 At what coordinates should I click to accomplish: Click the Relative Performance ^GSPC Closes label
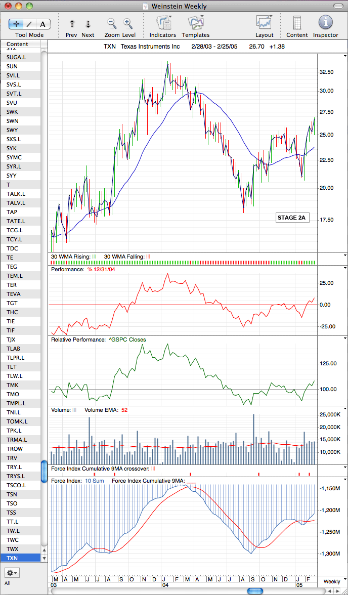click(98, 339)
